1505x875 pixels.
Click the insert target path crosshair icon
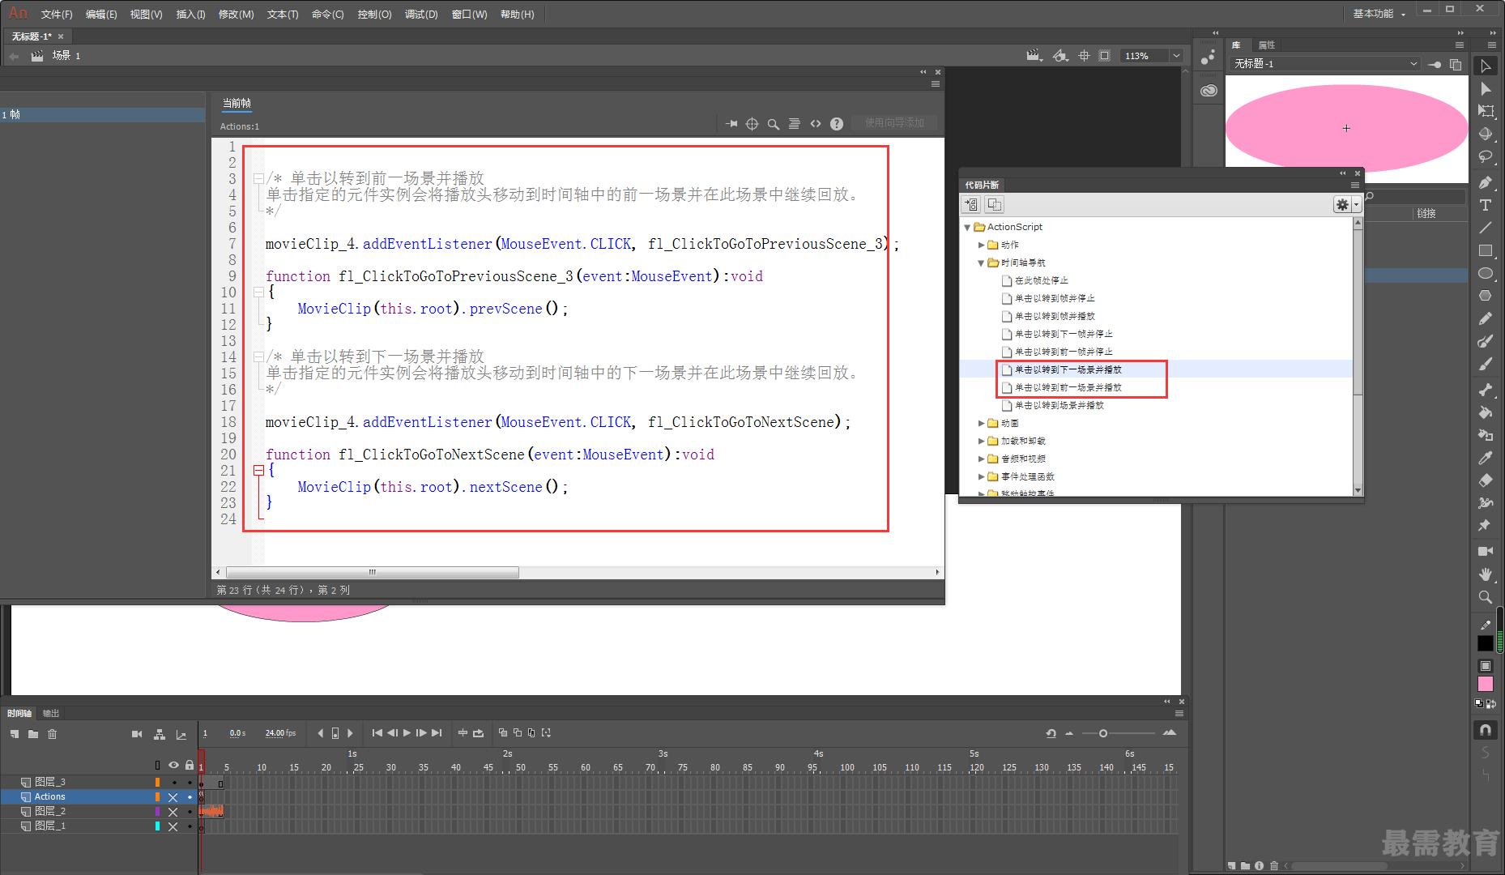[x=752, y=124]
